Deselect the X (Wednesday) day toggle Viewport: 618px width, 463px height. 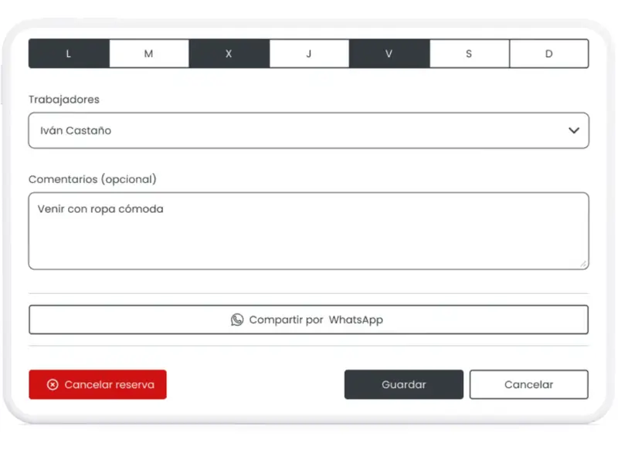229,53
